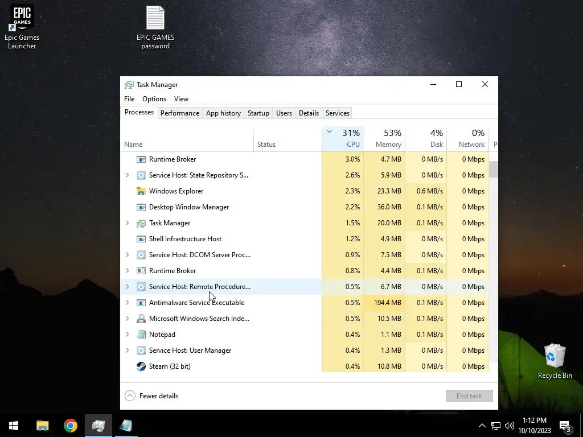583x437 pixels.
Task: Sort processes by Status column header
Action: click(288, 139)
